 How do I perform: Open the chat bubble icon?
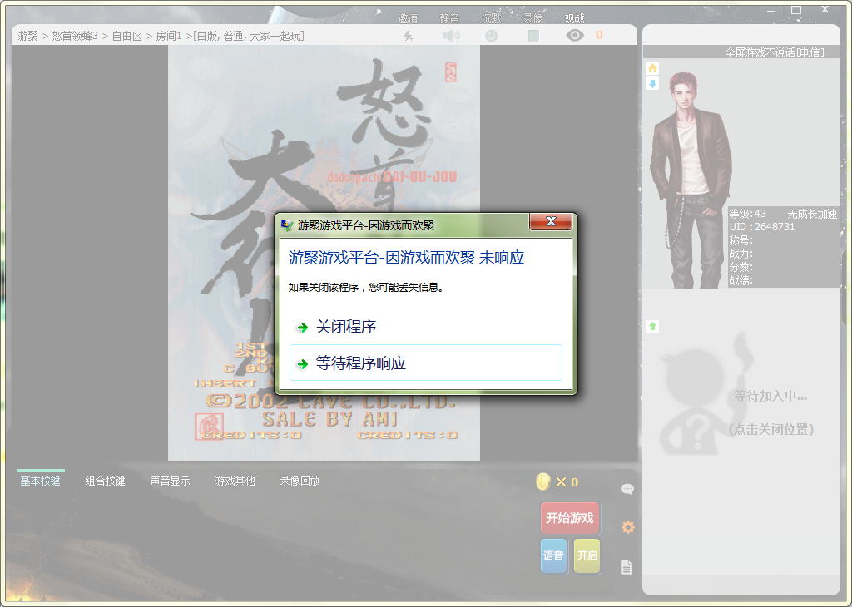click(627, 489)
